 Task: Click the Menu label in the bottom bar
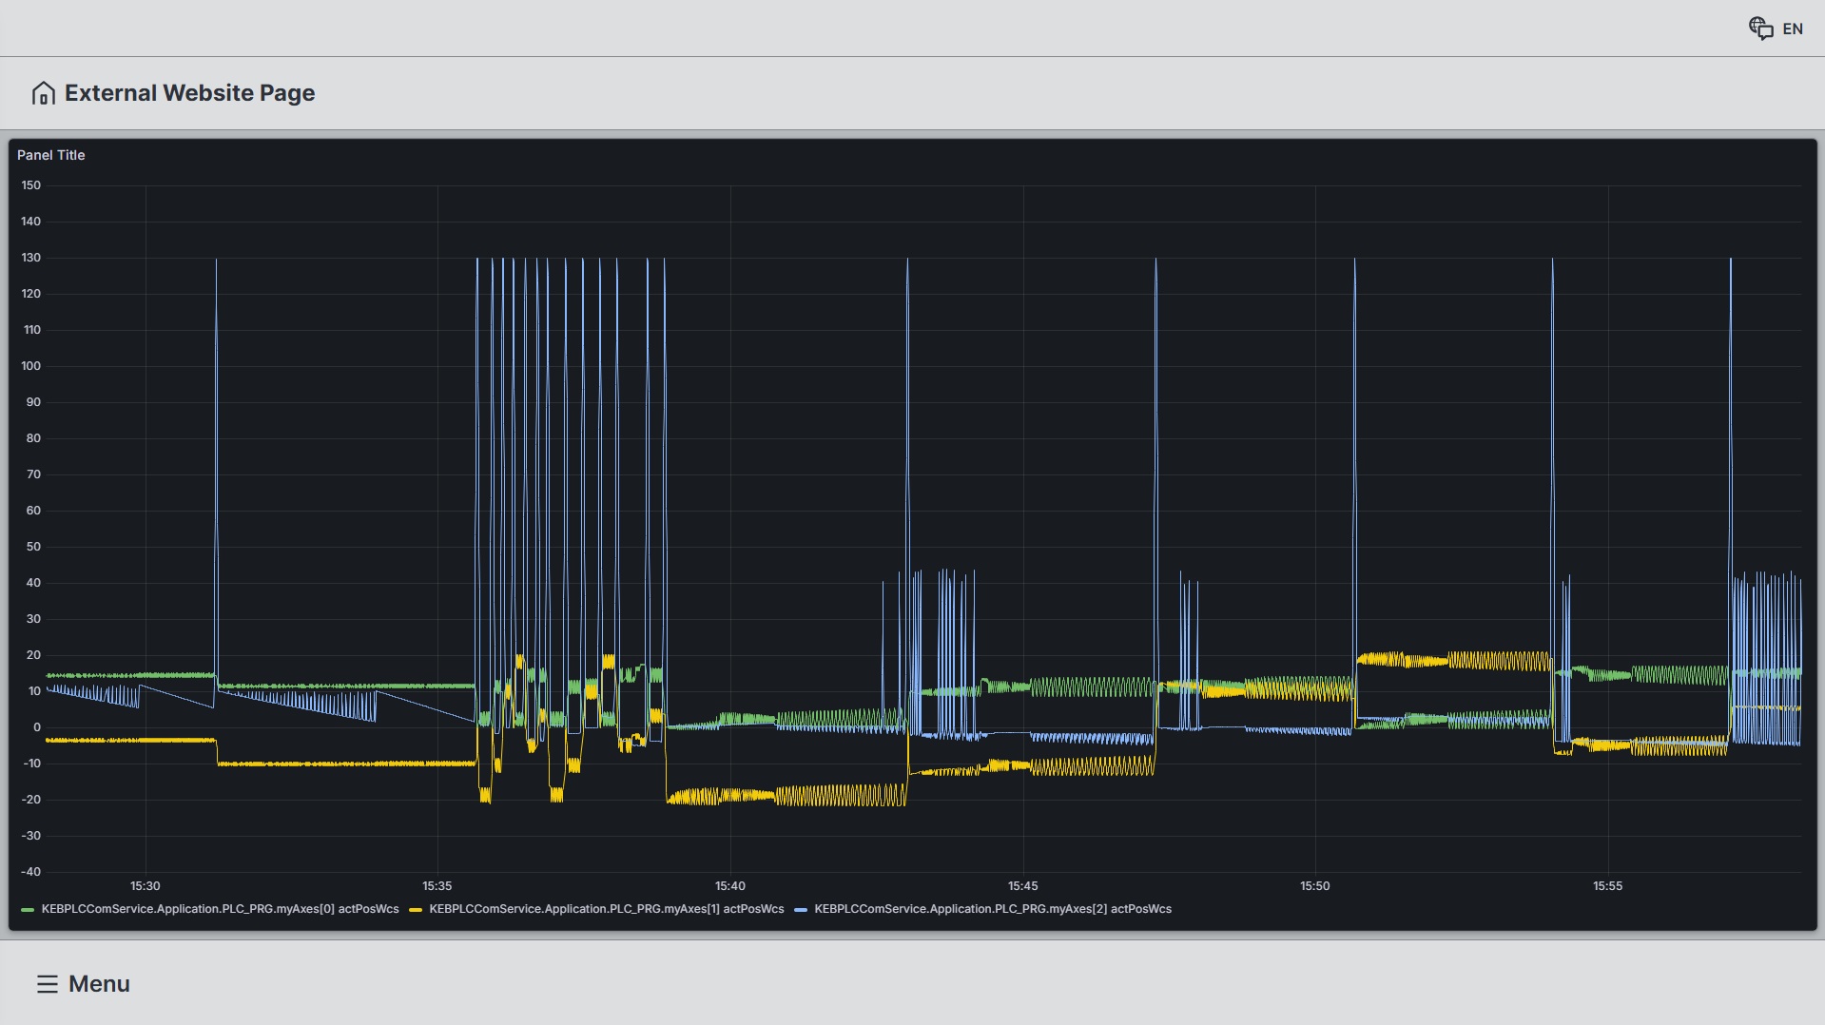pos(99,984)
